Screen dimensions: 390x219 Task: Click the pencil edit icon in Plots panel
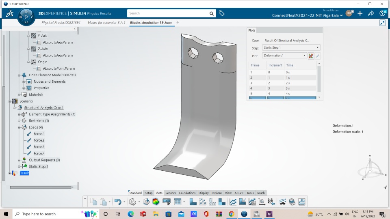pyautogui.click(x=318, y=56)
